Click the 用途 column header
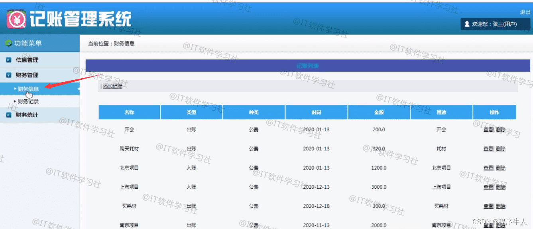The image size is (533, 229). 441,112
